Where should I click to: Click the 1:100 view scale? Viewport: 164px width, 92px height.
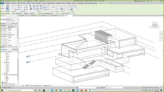(23, 86)
